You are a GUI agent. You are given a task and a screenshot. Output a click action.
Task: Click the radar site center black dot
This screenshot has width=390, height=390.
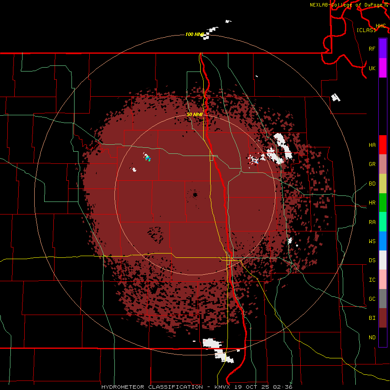(x=195, y=195)
